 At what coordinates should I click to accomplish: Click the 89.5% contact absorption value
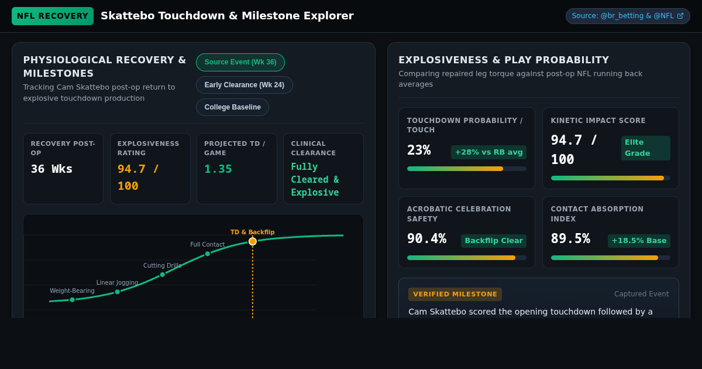570,239
